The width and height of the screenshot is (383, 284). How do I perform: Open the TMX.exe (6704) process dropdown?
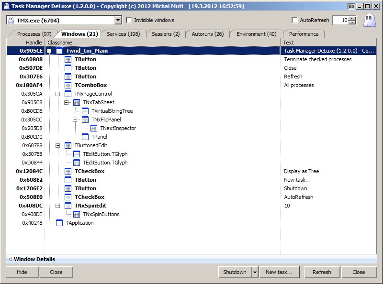[x=118, y=20]
